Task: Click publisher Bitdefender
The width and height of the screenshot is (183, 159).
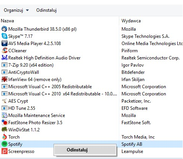Action: [133, 72]
